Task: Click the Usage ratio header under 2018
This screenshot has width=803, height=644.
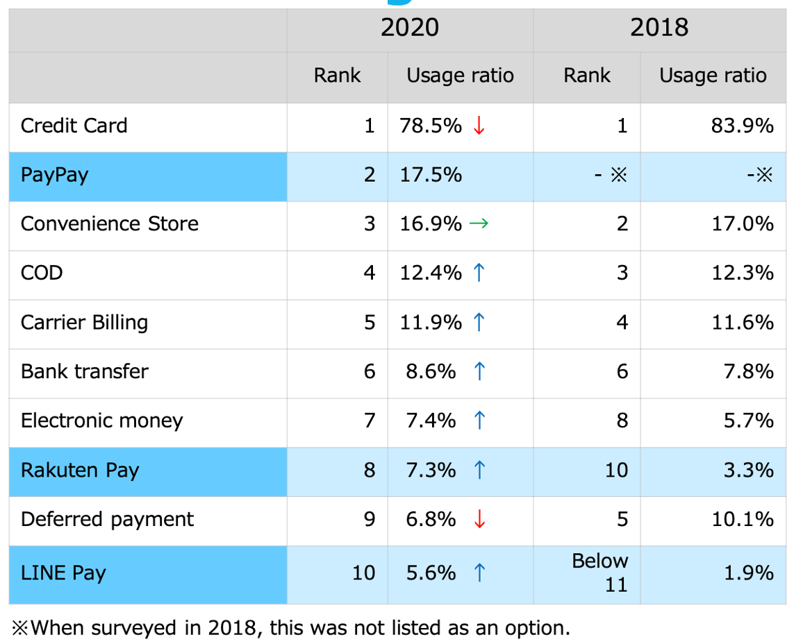Action: 713,75
